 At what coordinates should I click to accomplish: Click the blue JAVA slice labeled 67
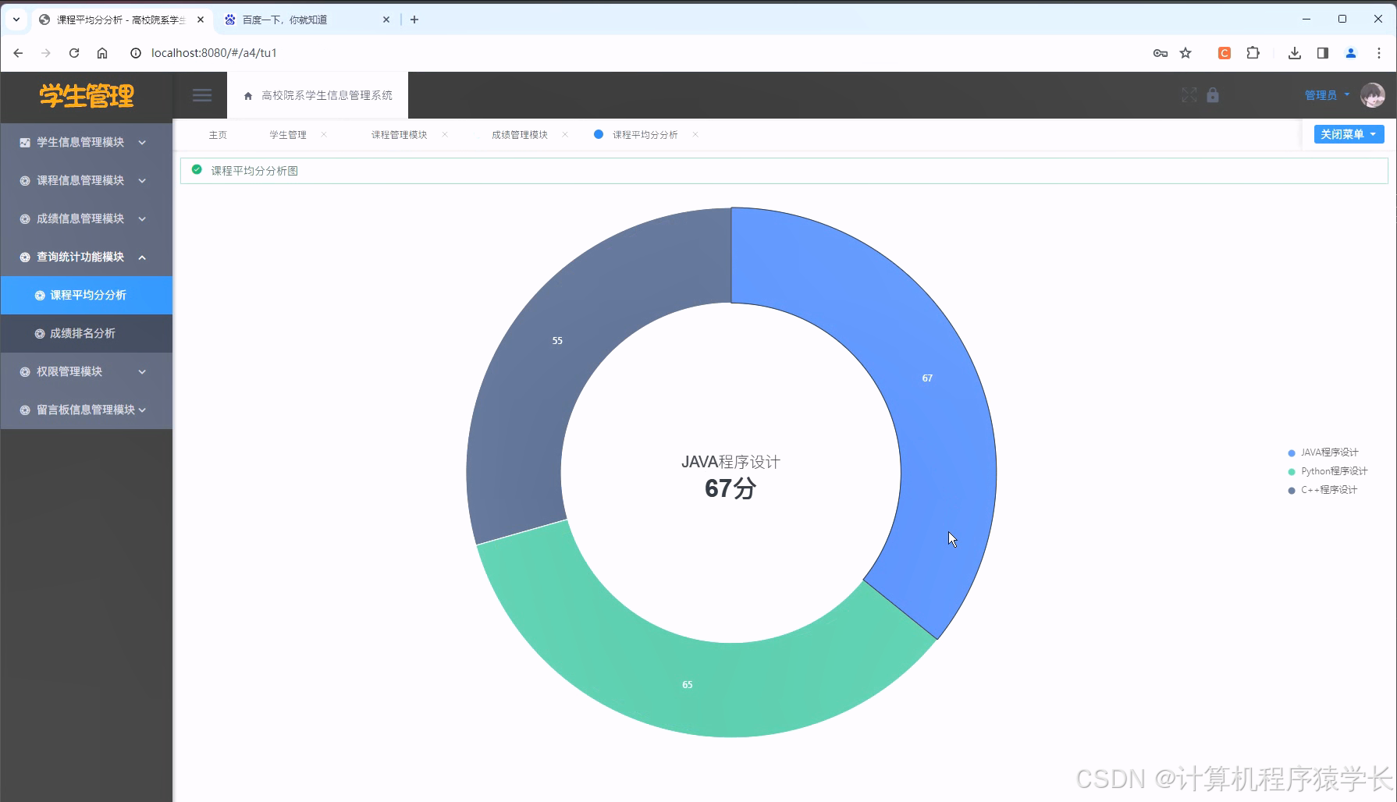point(927,378)
